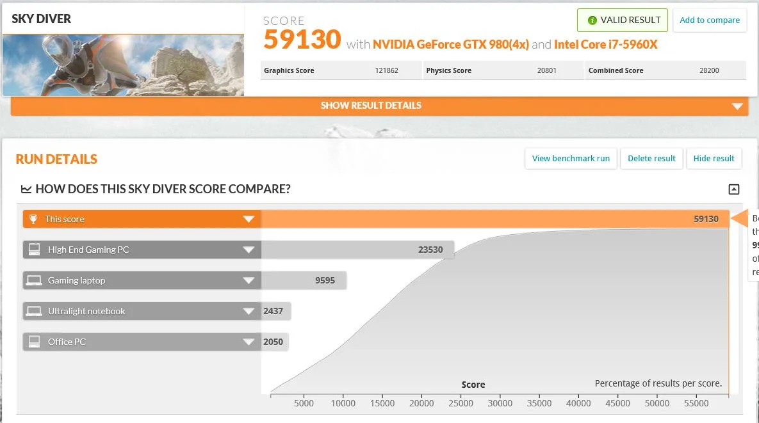Expand the Office PC dropdown arrow

(249, 342)
